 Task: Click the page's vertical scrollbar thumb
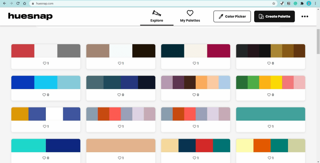click(318, 41)
